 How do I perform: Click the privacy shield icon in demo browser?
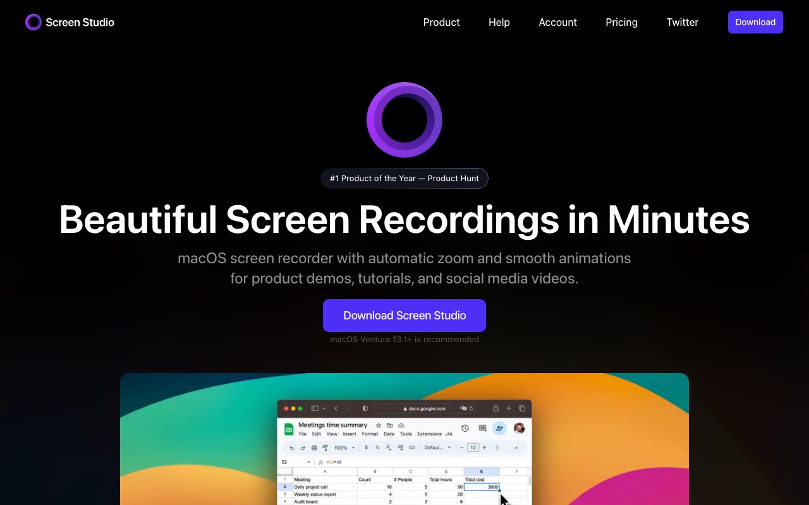click(x=365, y=408)
